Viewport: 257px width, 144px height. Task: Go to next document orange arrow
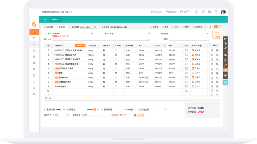(211, 27)
